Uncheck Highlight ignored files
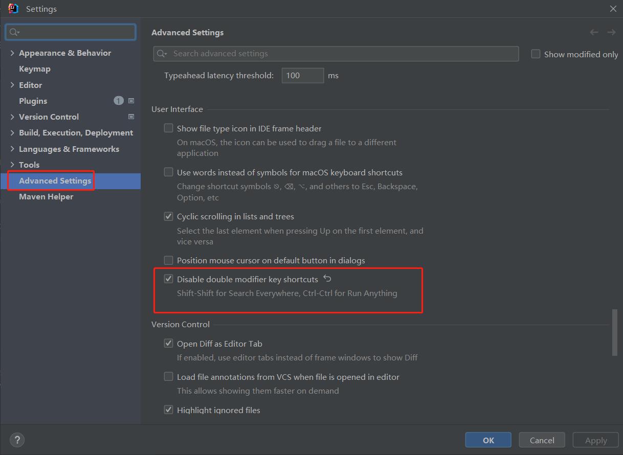The image size is (623, 455). [168, 410]
